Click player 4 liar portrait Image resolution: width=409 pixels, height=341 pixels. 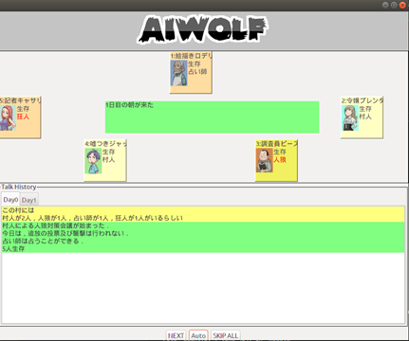point(93,161)
